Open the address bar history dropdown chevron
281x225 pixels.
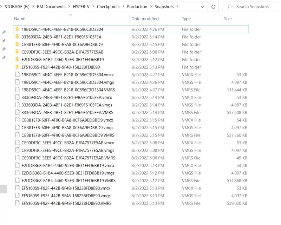tap(202, 6)
